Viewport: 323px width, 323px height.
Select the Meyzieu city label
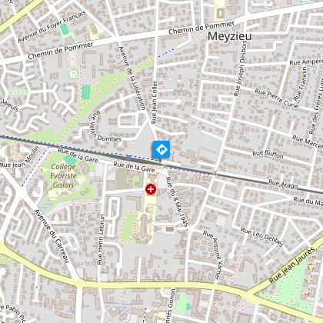[x=229, y=36]
